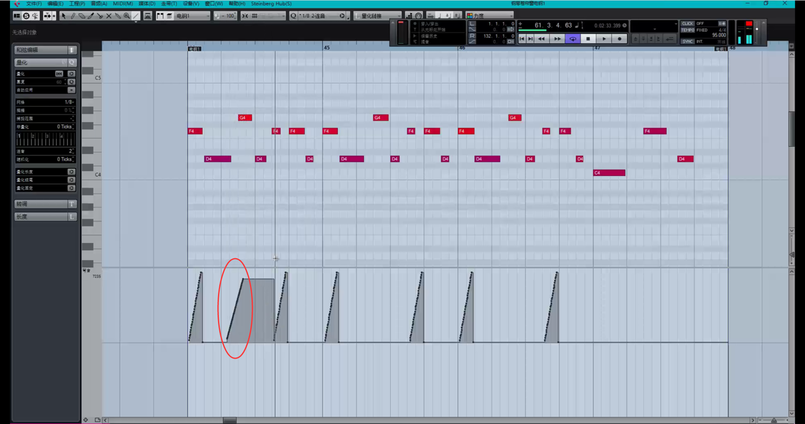The width and height of the screenshot is (805, 424).
Task: Click the primary time display 61. 3. 4. 63
Action: tap(553, 26)
